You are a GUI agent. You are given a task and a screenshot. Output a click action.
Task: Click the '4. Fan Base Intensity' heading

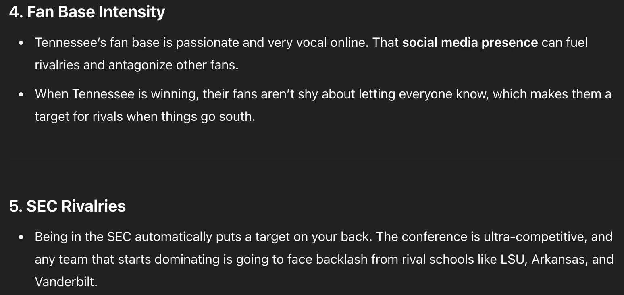pos(87,12)
